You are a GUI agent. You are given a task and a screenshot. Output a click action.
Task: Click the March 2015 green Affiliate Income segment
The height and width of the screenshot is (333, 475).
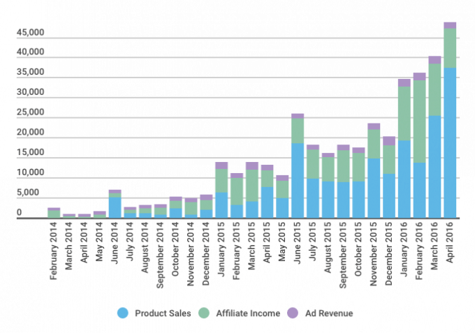[252, 185]
